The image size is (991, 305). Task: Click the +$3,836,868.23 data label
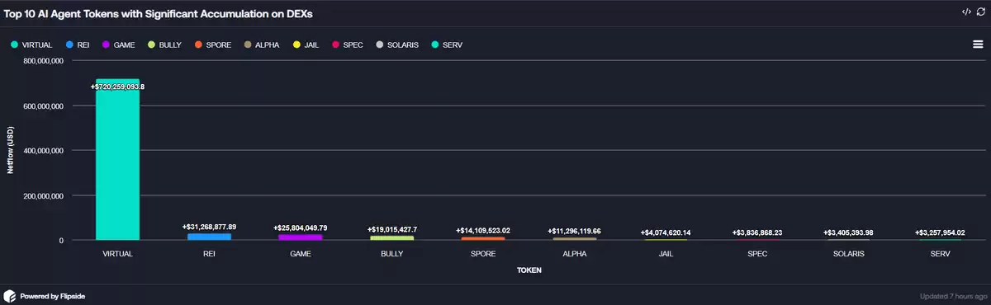757,232
